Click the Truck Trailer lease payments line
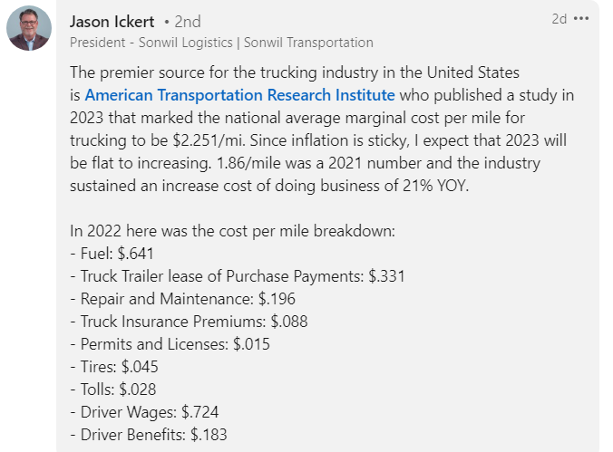Screen dimensions: 613x452 tap(237, 276)
